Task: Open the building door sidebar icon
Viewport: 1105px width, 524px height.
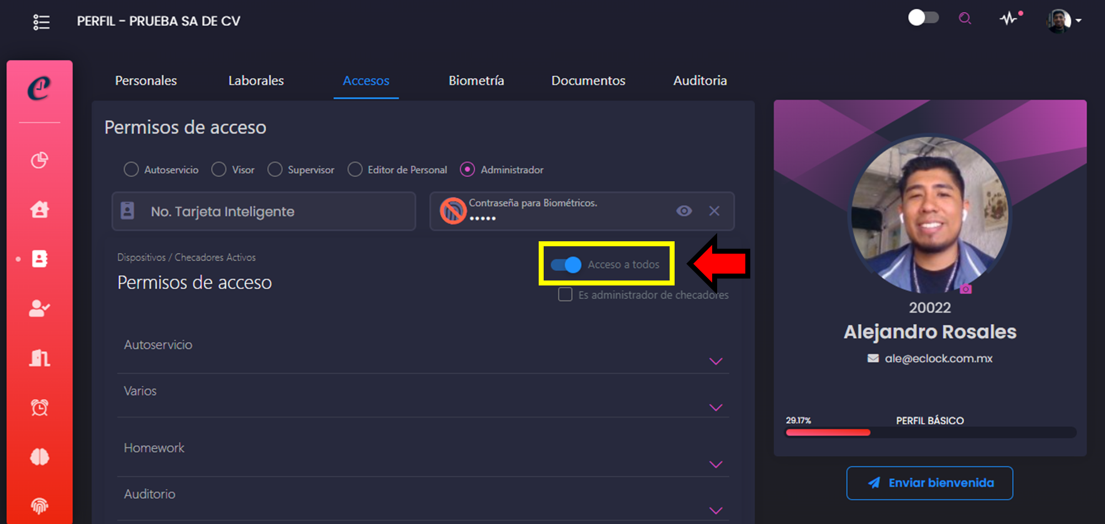Action: click(x=39, y=358)
